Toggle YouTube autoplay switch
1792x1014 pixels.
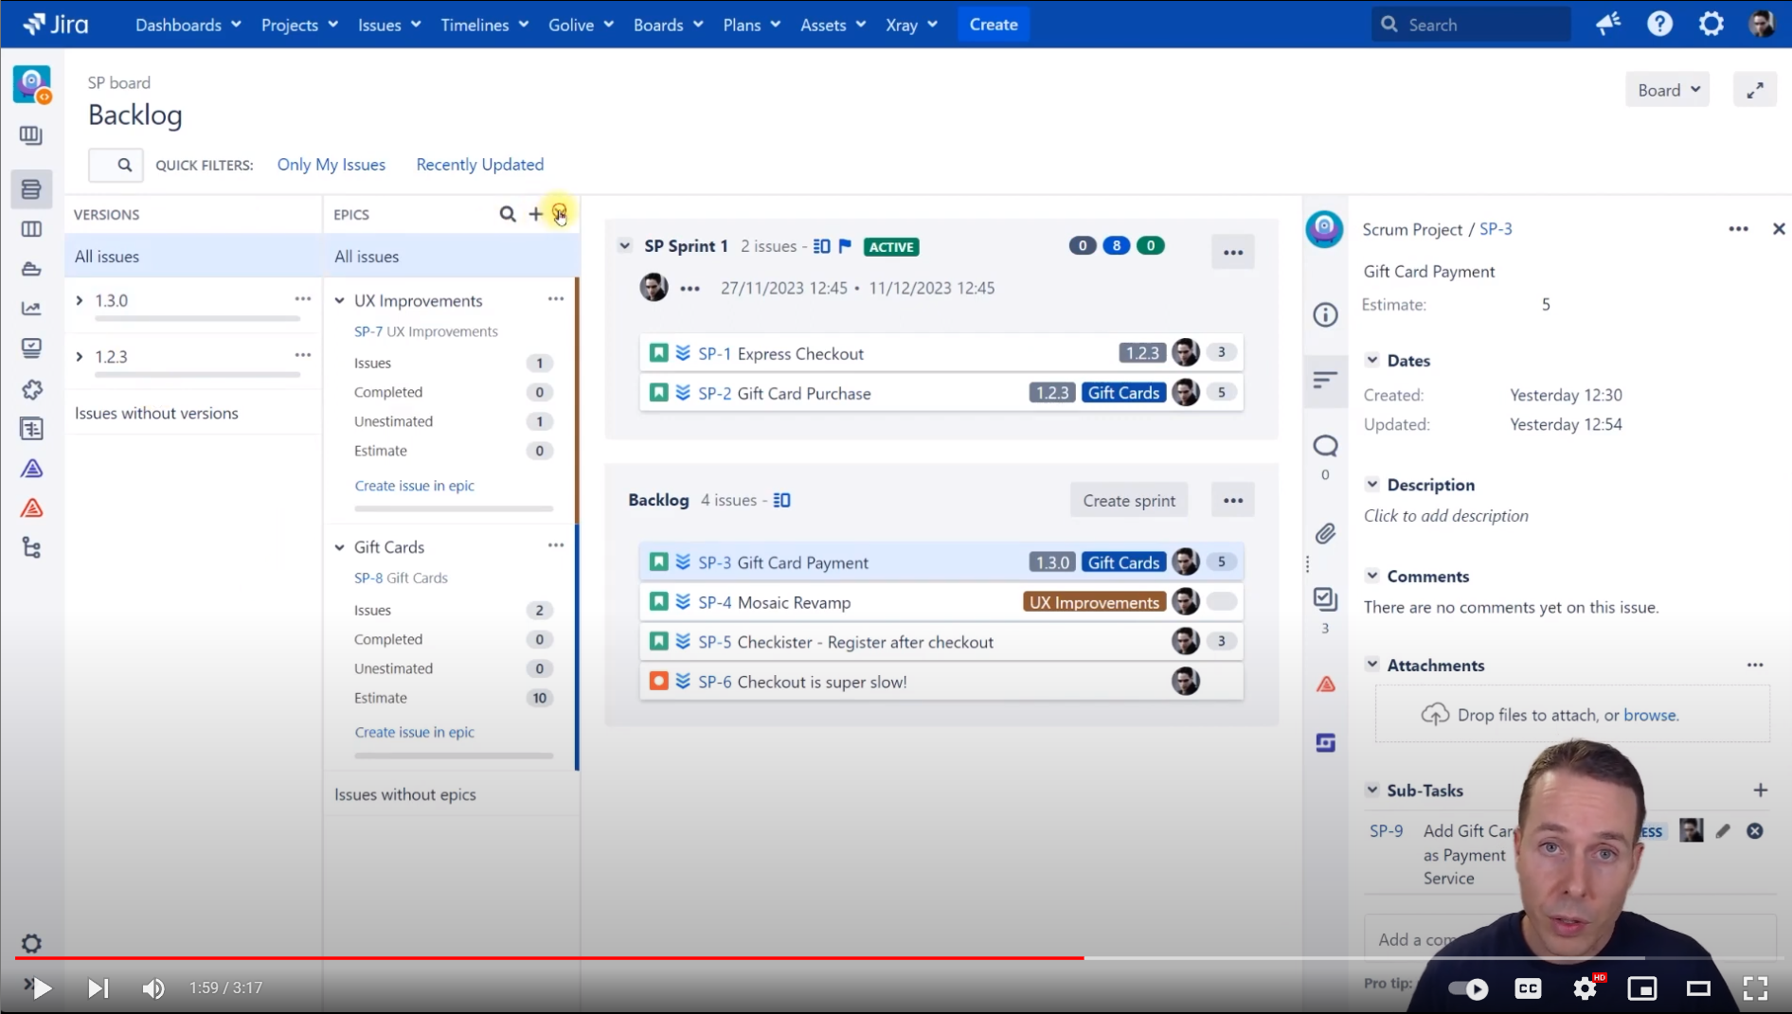click(1468, 988)
